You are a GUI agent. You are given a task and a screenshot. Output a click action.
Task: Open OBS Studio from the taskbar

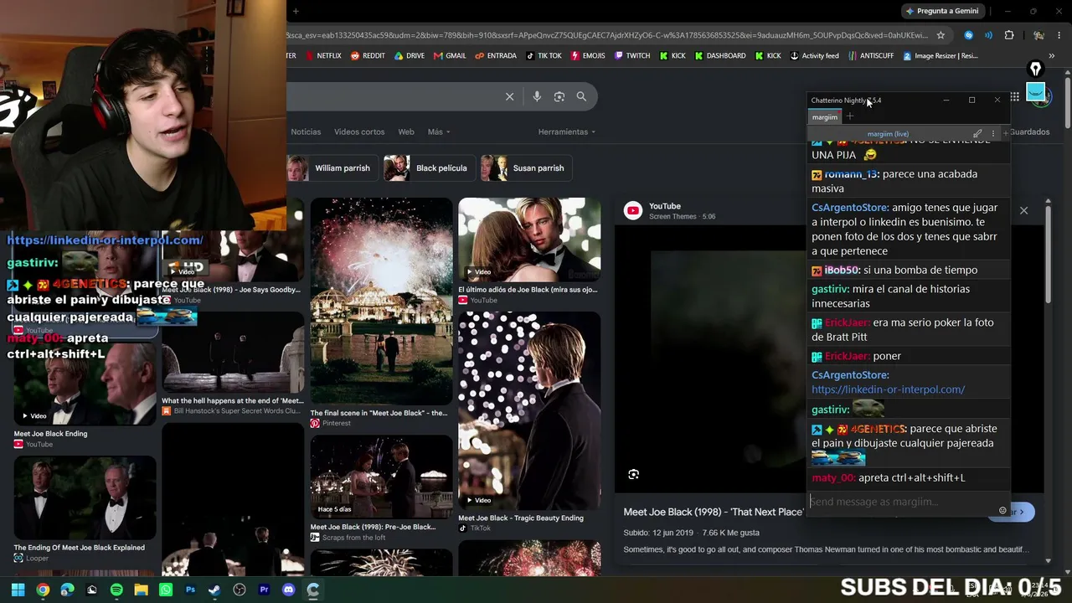tap(240, 590)
